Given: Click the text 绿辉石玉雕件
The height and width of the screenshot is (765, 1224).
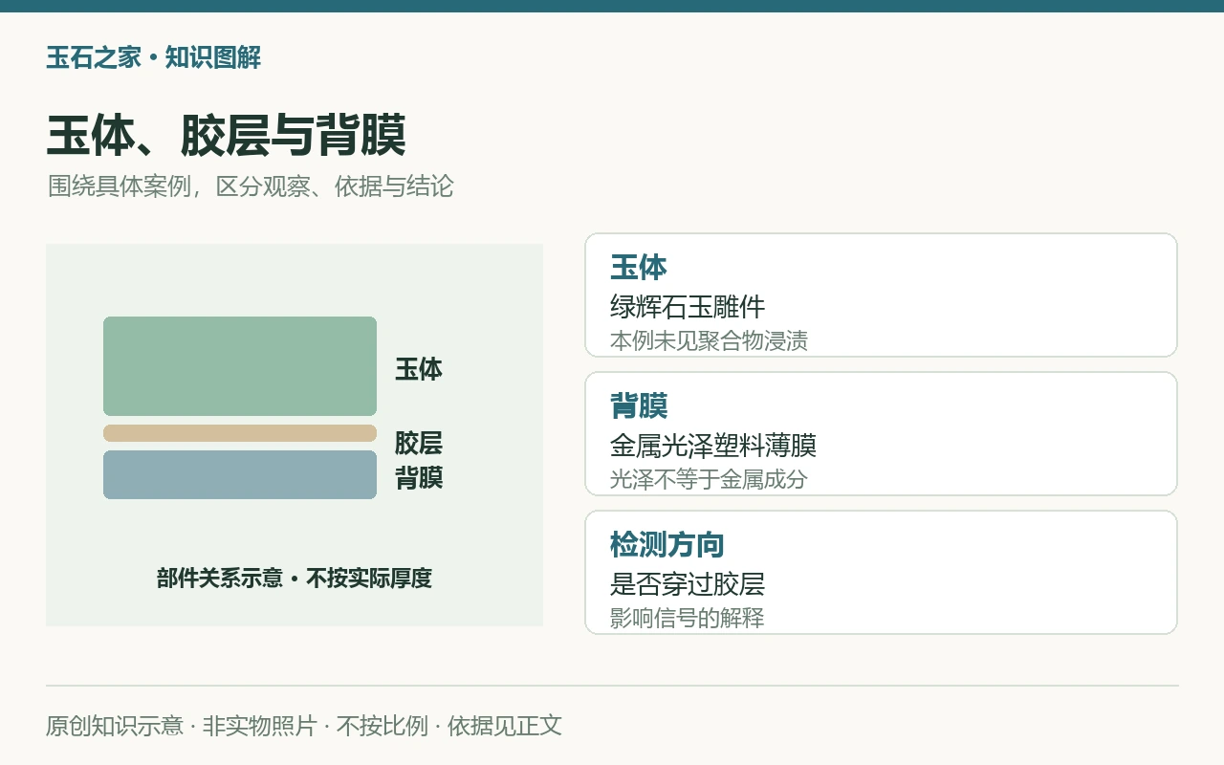Looking at the screenshot, I should point(688,307).
